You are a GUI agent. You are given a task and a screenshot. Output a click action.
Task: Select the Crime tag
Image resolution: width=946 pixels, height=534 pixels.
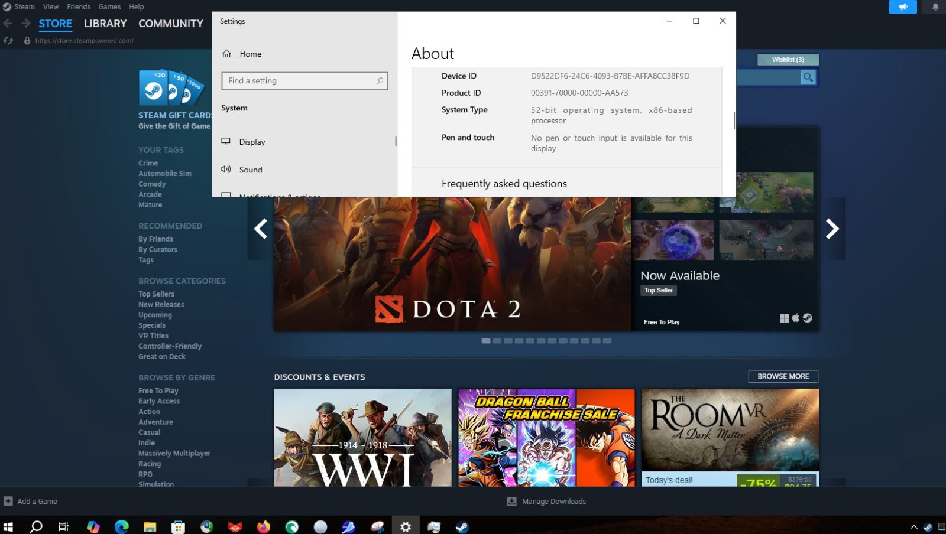[x=148, y=163]
